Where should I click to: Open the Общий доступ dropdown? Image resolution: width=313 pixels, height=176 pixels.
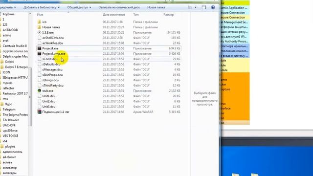79,7
